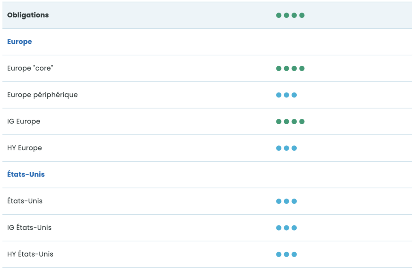Click the blue dots for IG États-Unis
Image resolution: width=415 pixels, height=270 pixels.
[287, 228]
